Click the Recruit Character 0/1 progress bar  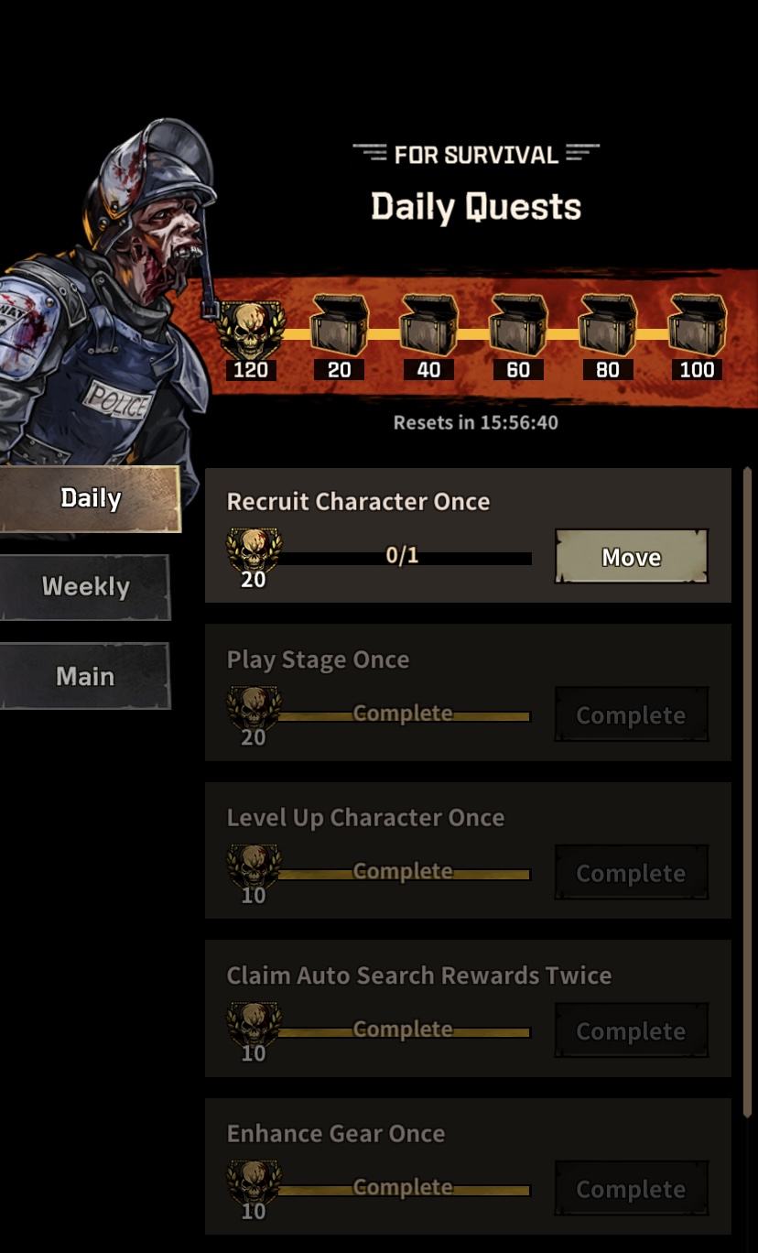[403, 557]
